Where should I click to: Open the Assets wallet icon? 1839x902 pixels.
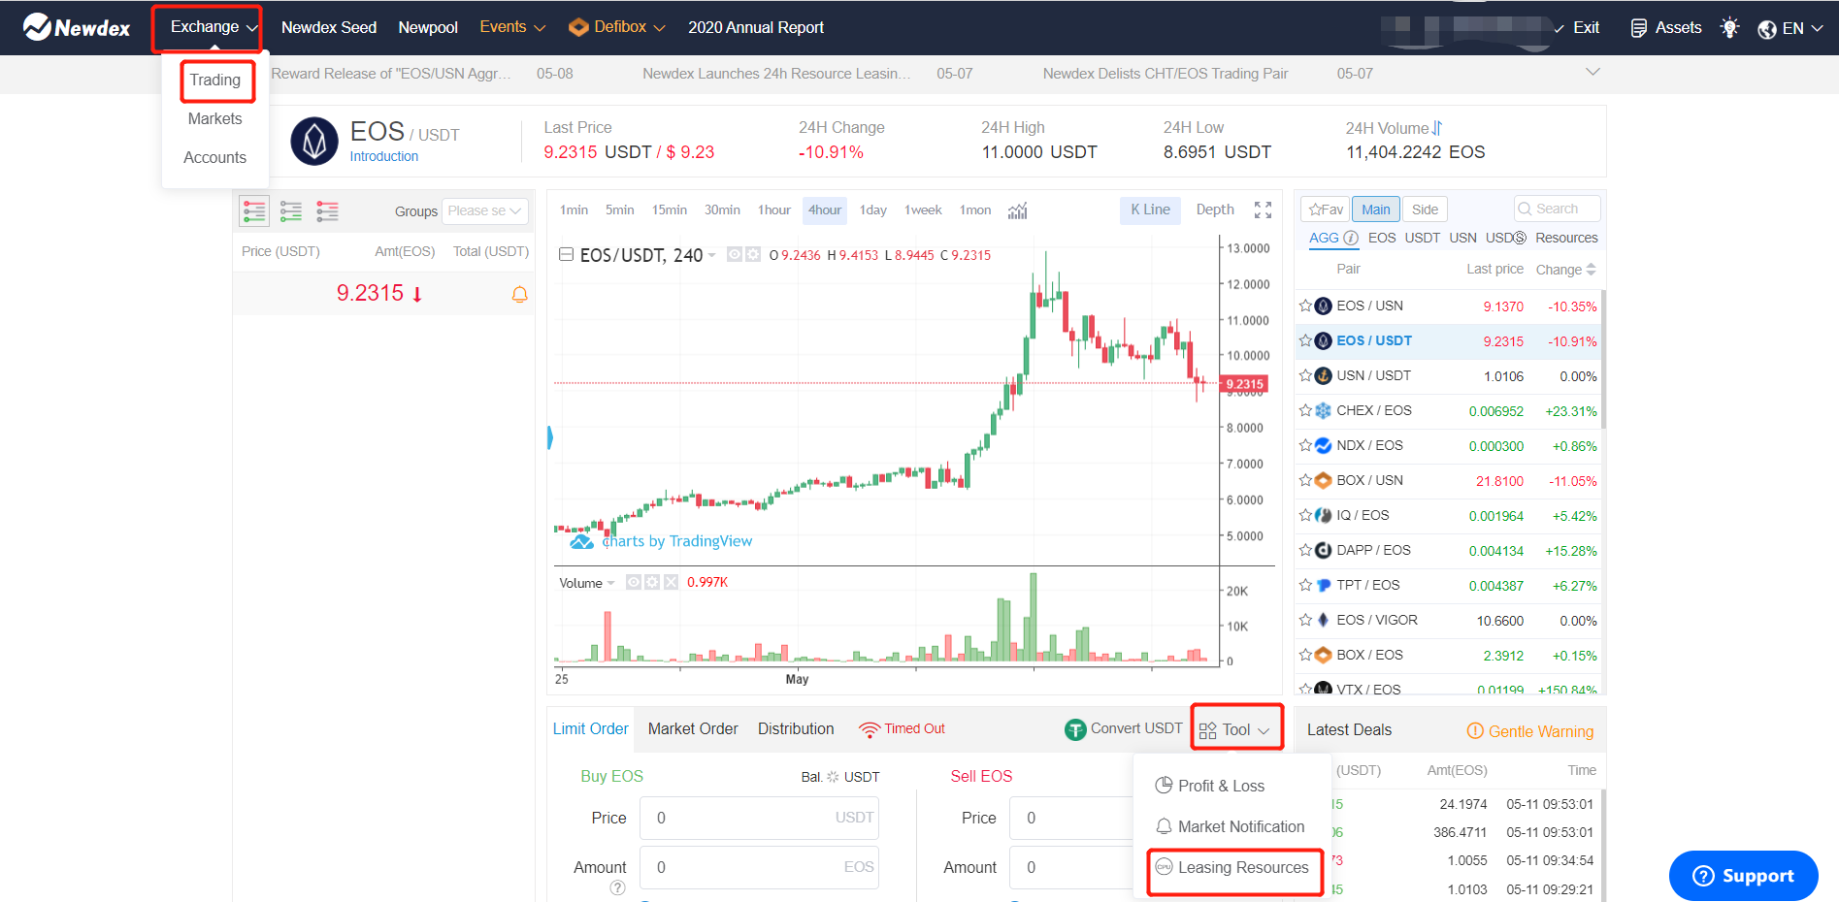point(1639,28)
